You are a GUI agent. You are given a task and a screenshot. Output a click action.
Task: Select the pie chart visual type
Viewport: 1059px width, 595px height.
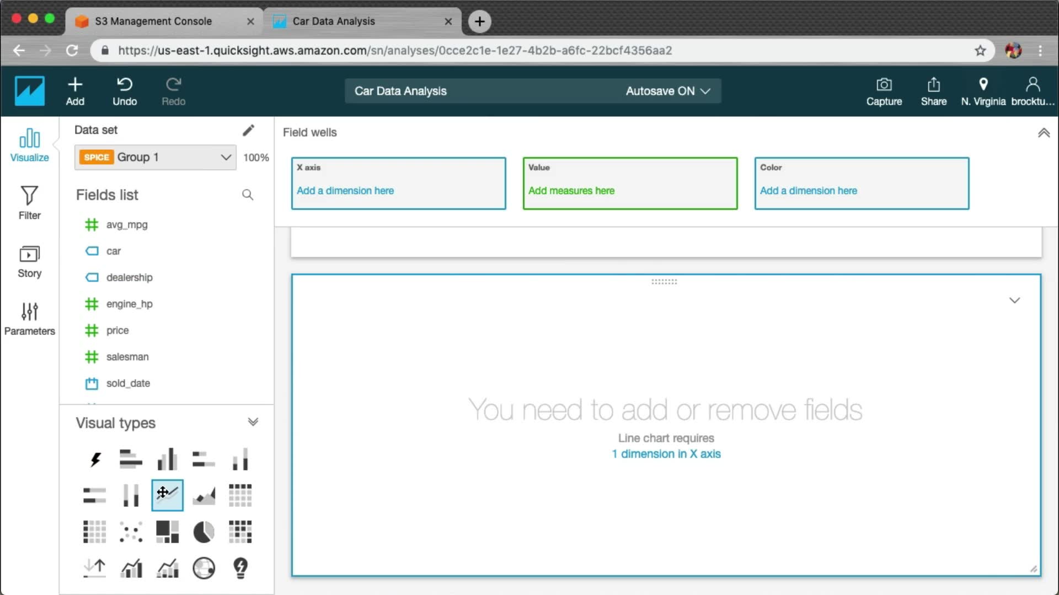tap(204, 532)
